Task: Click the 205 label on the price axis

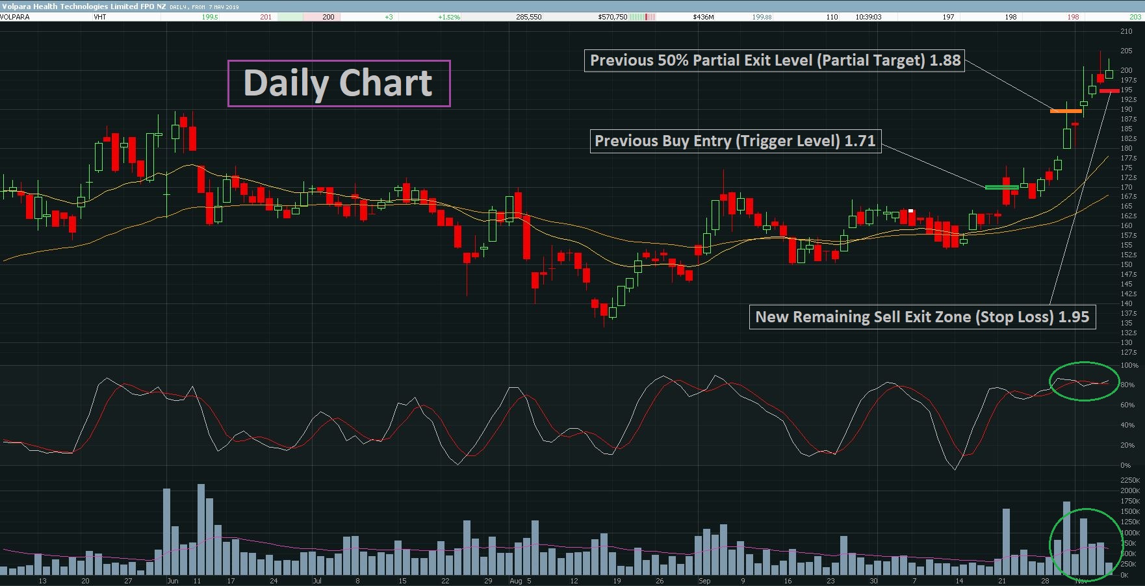Action: click(x=1126, y=51)
